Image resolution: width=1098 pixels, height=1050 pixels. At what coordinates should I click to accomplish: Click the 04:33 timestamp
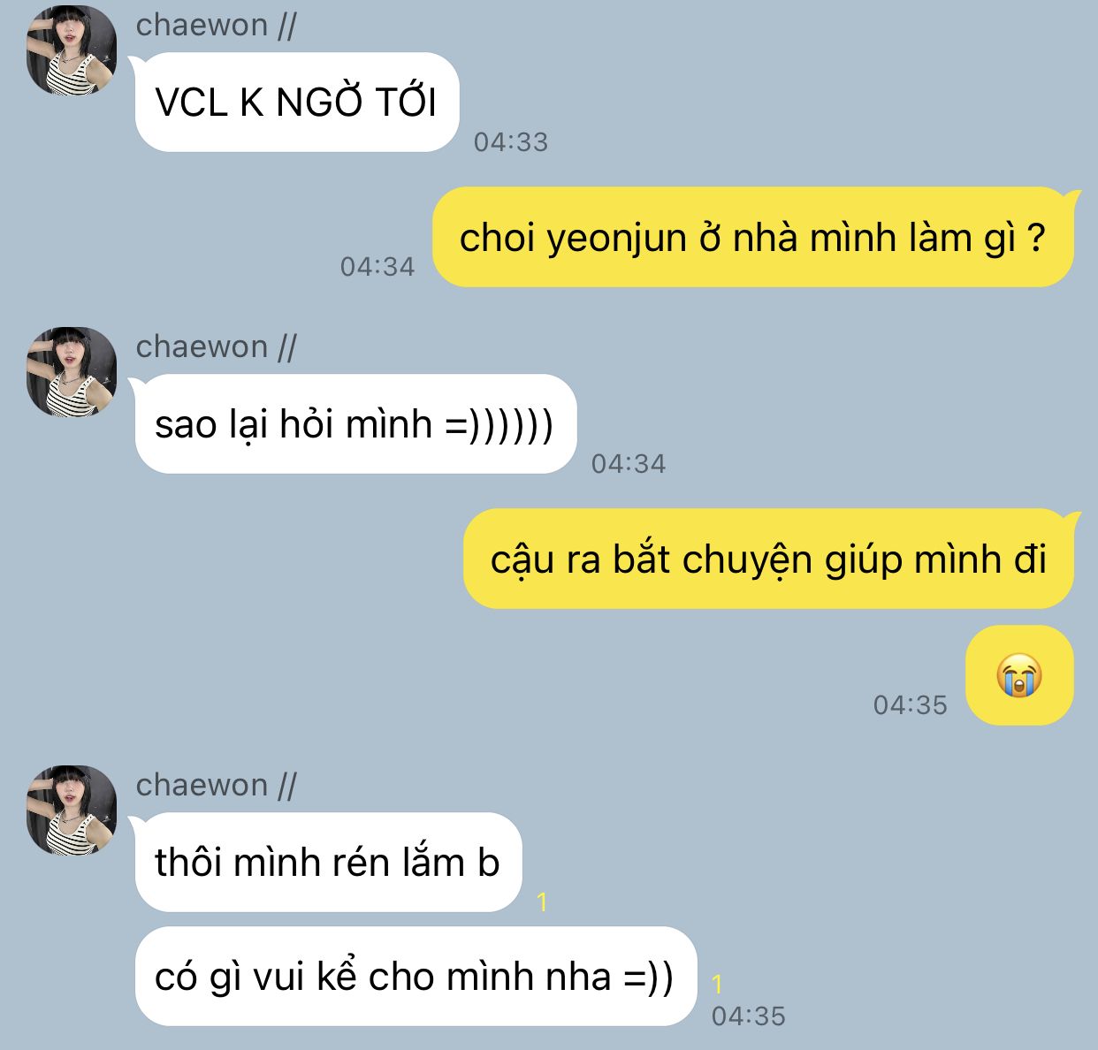click(511, 142)
